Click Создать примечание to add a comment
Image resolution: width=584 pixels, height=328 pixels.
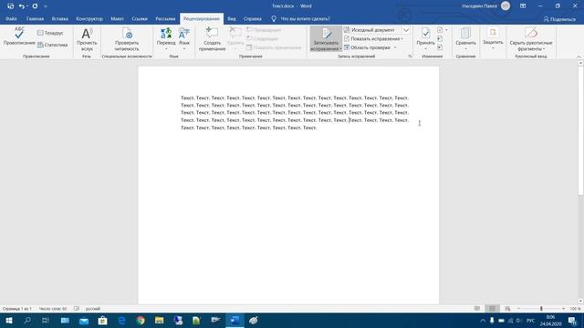[212, 39]
